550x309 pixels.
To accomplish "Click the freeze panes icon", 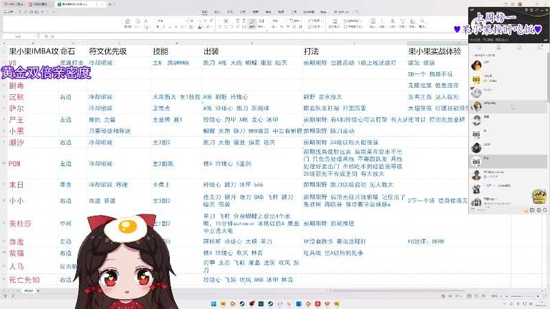I will point(412,23).
